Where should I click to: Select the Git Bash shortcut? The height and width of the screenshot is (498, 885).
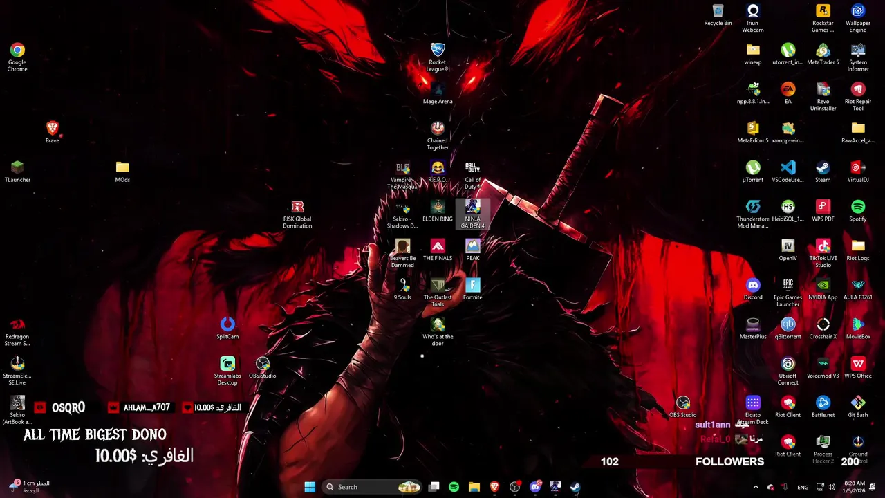tap(858, 406)
